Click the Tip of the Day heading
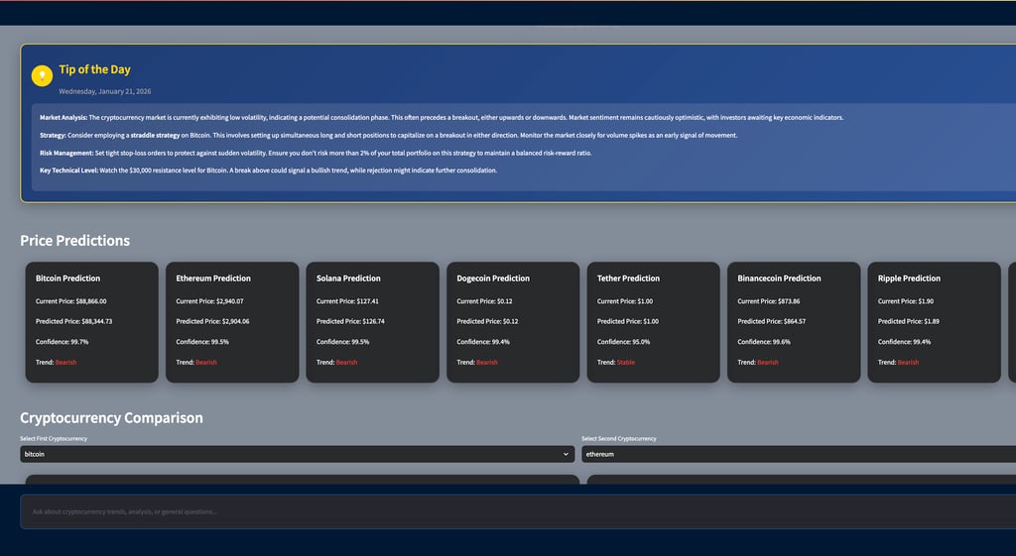1016x556 pixels. click(94, 69)
